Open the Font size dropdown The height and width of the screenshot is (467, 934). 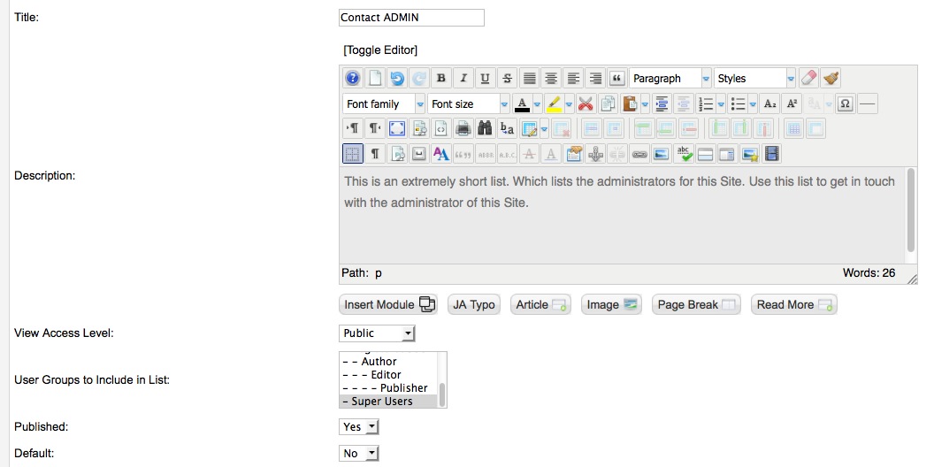pyautogui.click(x=468, y=104)
